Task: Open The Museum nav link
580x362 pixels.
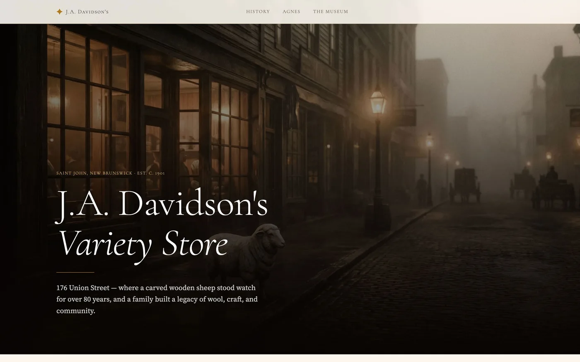Action: pyautogui.click(x=331, y=12)
